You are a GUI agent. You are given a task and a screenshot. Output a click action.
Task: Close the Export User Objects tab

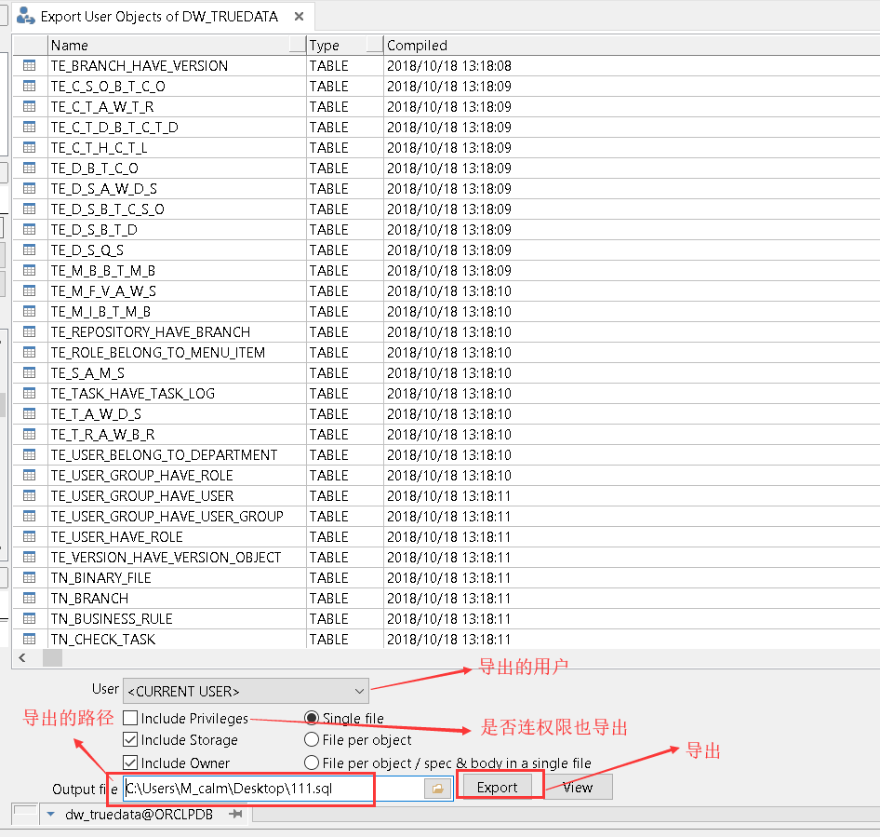point(300,16)
